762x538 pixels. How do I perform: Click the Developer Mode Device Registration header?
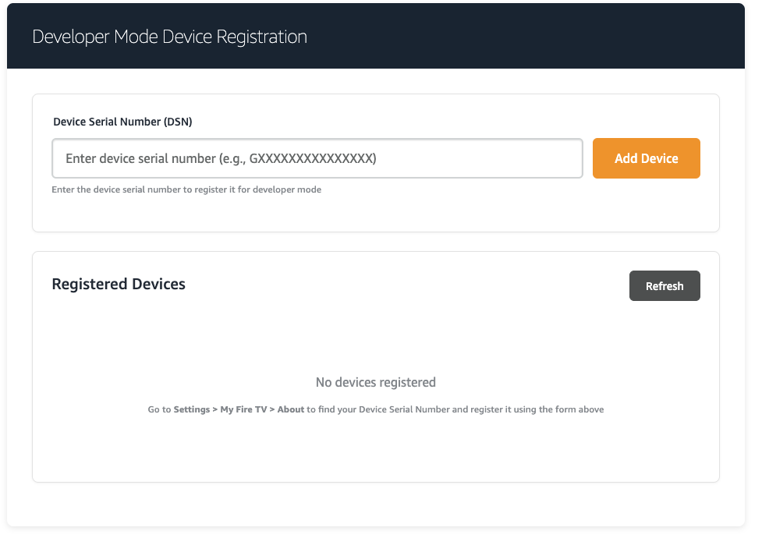click(x=168, y=37)
